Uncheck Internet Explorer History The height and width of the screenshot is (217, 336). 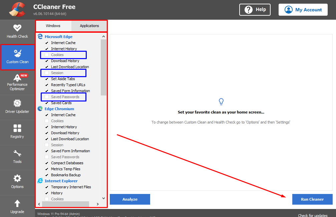47,193
